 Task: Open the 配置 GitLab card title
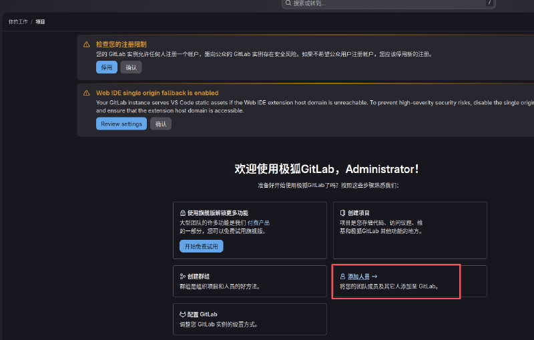202,315
